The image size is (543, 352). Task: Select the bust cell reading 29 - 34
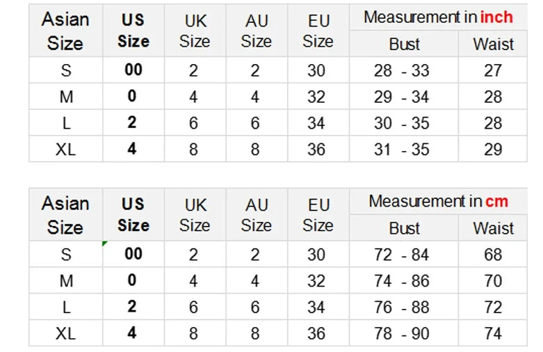pyautogui.click(x=403, y=97)
